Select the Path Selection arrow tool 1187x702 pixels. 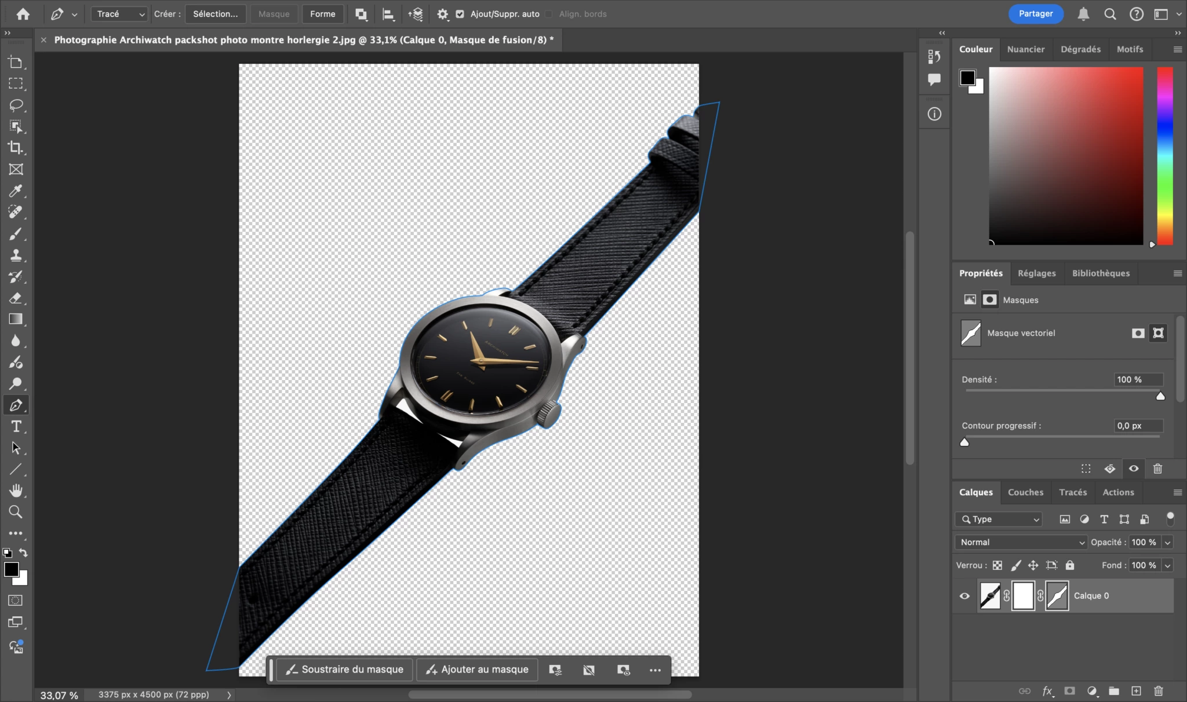pos(16,448)
